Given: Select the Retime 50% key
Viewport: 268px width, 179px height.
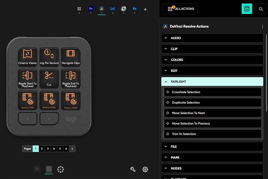Looking at the screenshot, I should (x=27, y=101).
